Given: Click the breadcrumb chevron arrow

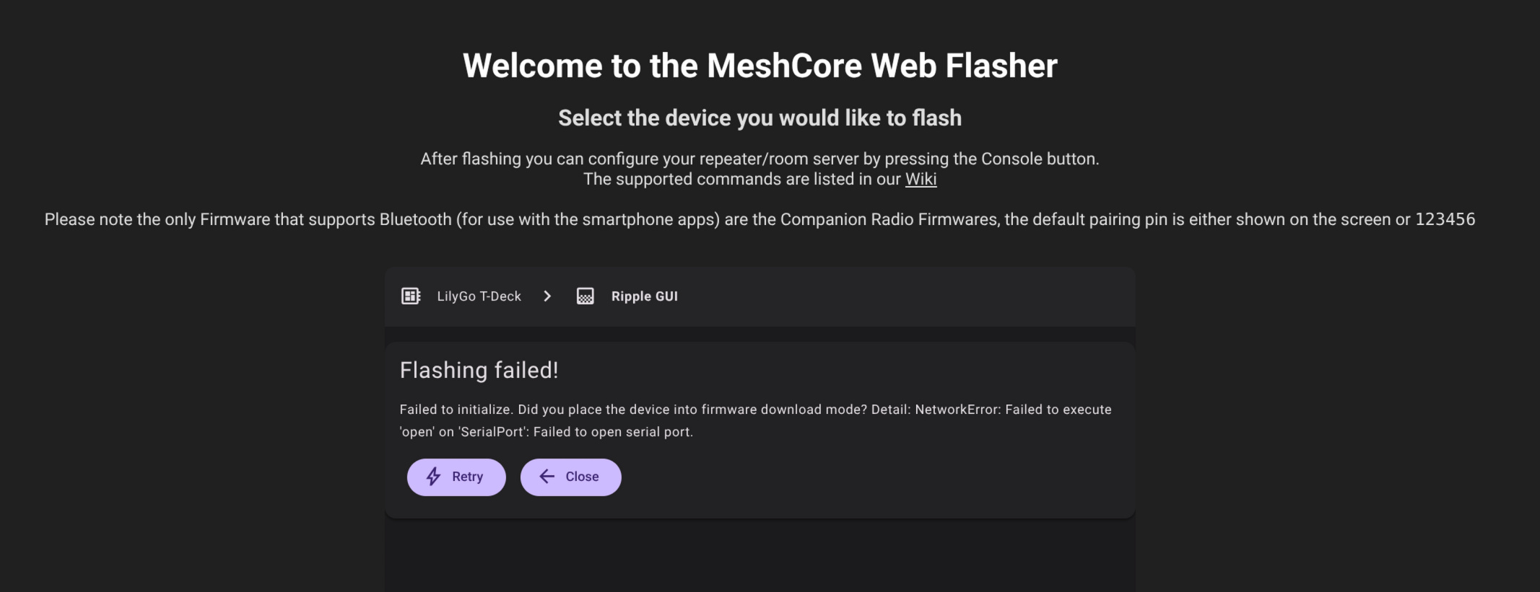Looking at the screenshot, I should (547, 296).
